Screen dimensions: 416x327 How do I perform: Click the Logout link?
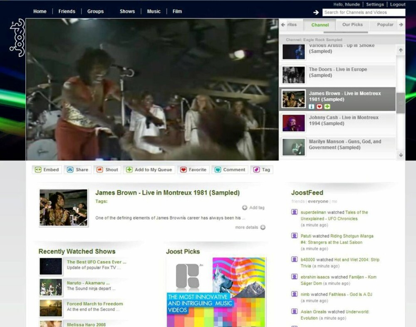click(x=397, y=5)
